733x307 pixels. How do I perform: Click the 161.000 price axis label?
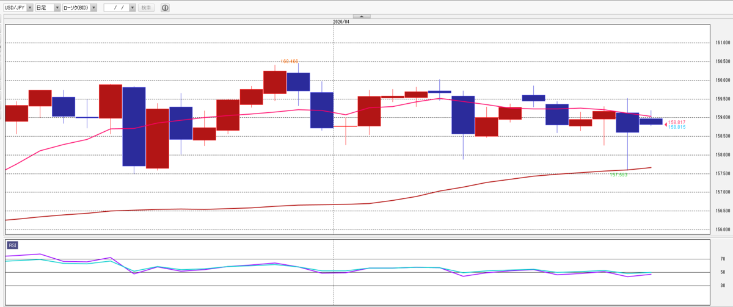click(723, 43)
